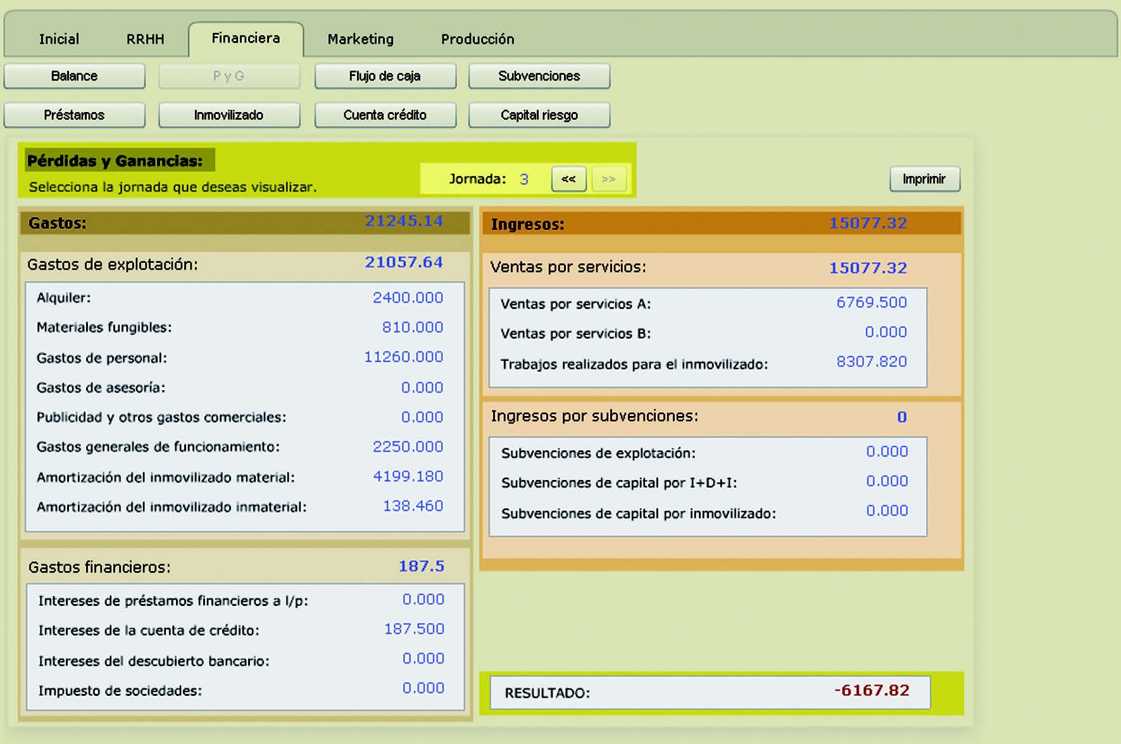View the Subvenciones section
The width and height of the screenshot is (1121, 744).
click(539, 76)
